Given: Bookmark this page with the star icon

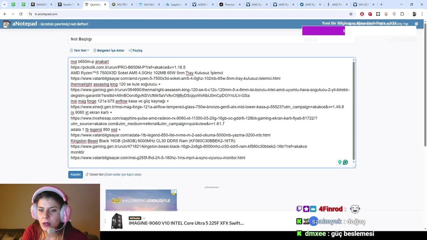Looking at the screenshot, I should (x=351, y=14).
